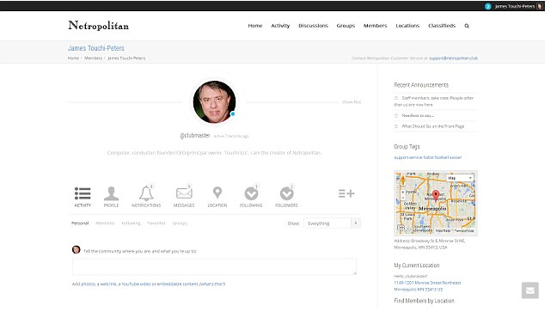Click the blue notification badge in the top bar

point(487,6)
